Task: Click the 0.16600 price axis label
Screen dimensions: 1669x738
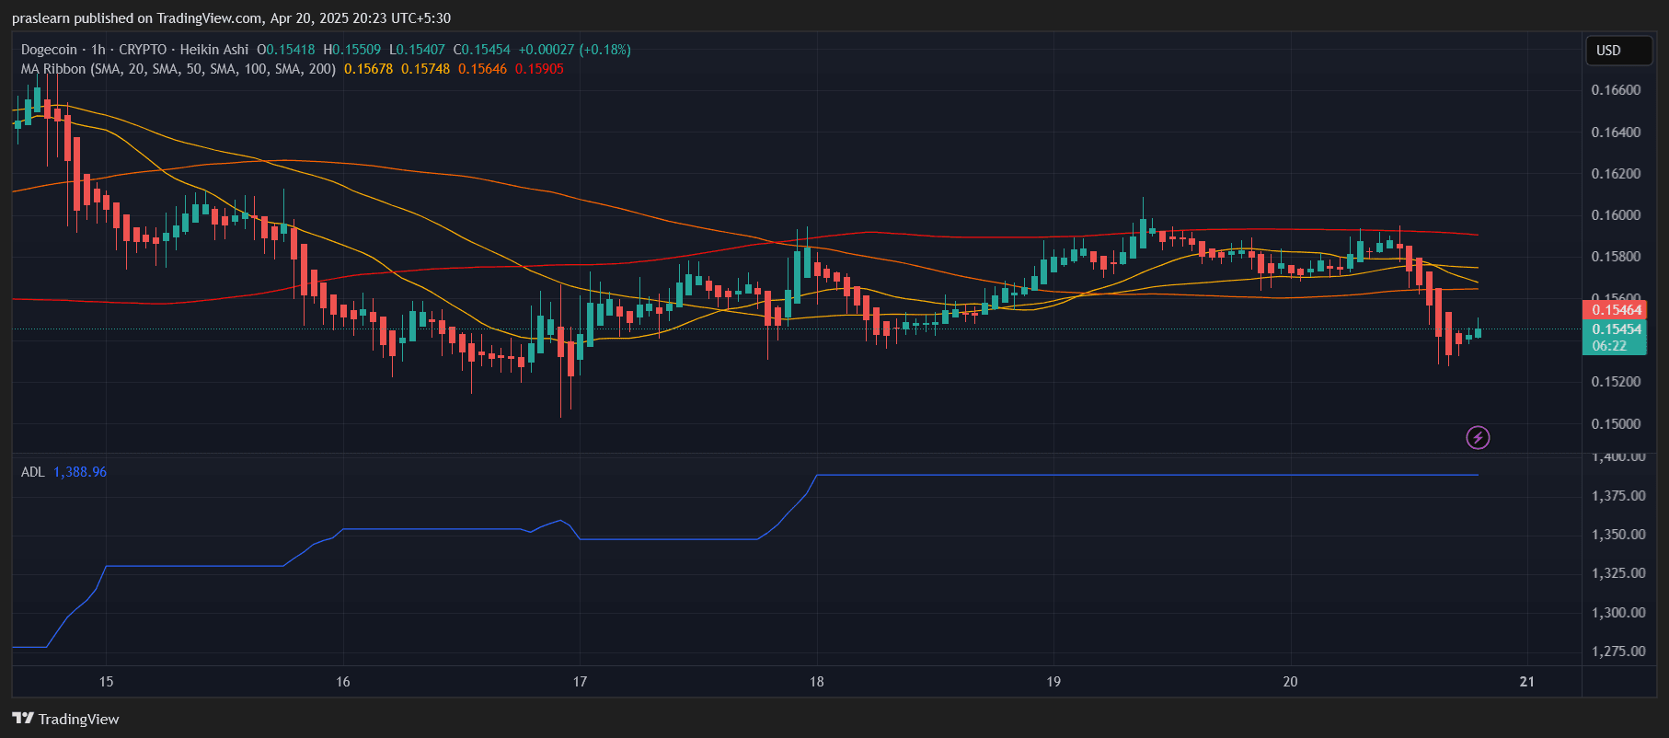Action: point(1616,90)
